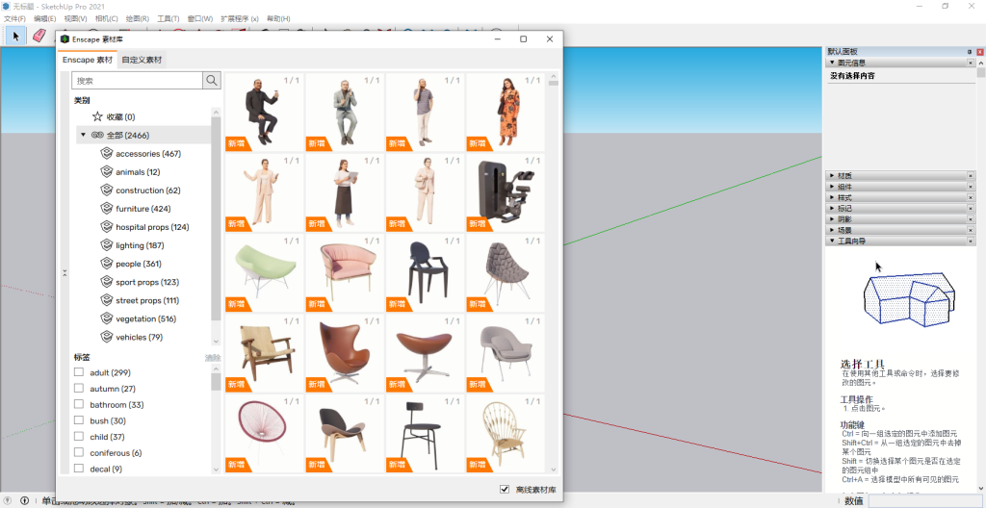This screenshot has height=508, width=986.
Task: Switch to the 自定义素材 tab
Action: coord(142,60)
